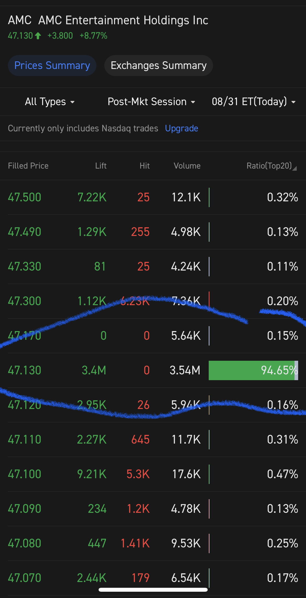306x598 pixels.
Task: Open the 08/31 ET(Today) date dropdown
Action: tap(254, 102)
